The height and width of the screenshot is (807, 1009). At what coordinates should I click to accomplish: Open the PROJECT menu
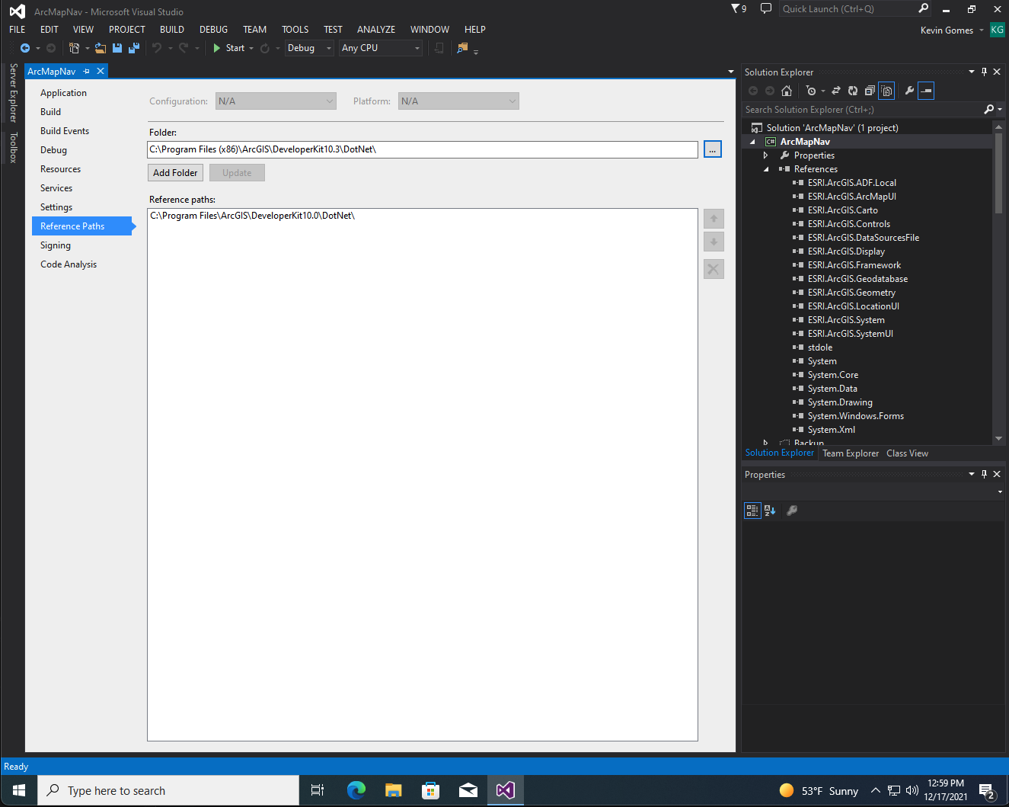(127, 30)
